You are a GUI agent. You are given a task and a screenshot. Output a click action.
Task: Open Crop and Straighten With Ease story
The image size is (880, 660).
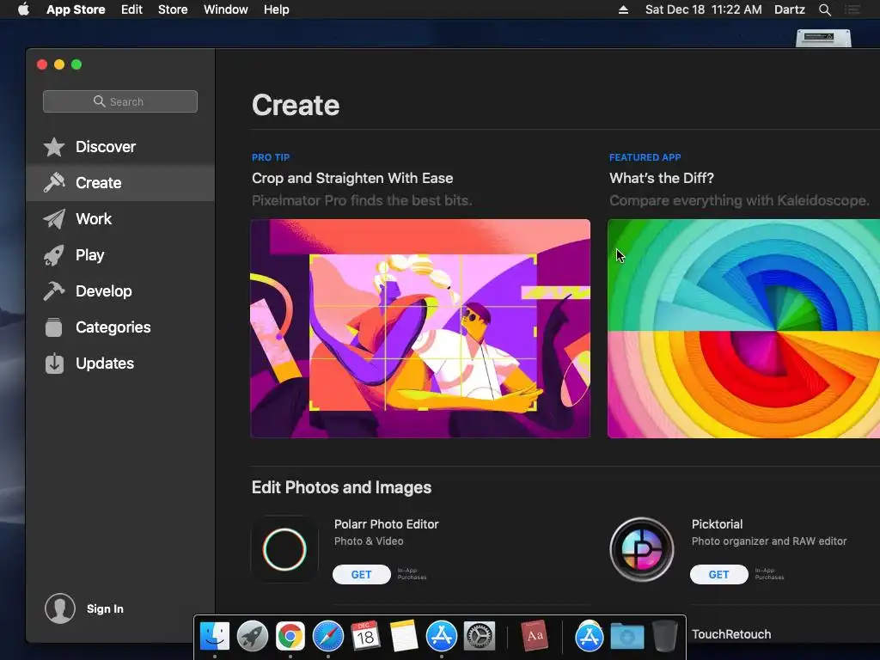point(352,178)
